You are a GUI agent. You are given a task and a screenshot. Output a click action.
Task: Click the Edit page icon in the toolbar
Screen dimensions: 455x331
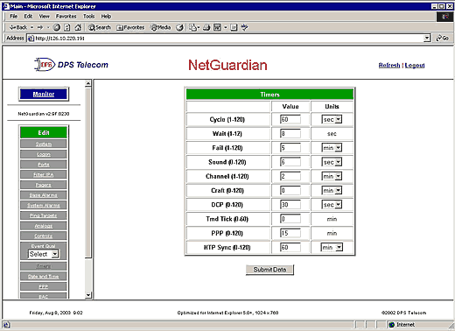click(217, 27)
